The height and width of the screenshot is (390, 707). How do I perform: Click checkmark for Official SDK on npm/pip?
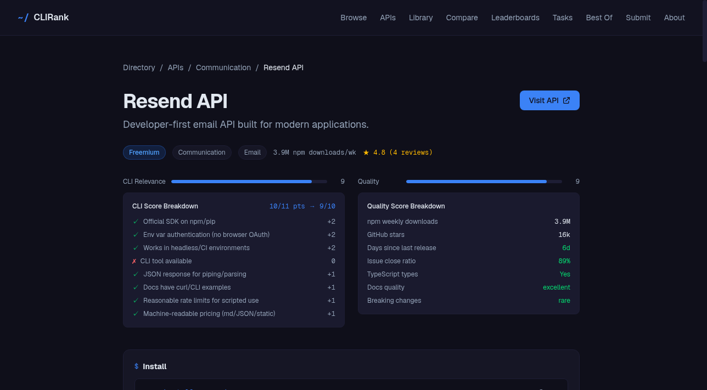point(136,222)
